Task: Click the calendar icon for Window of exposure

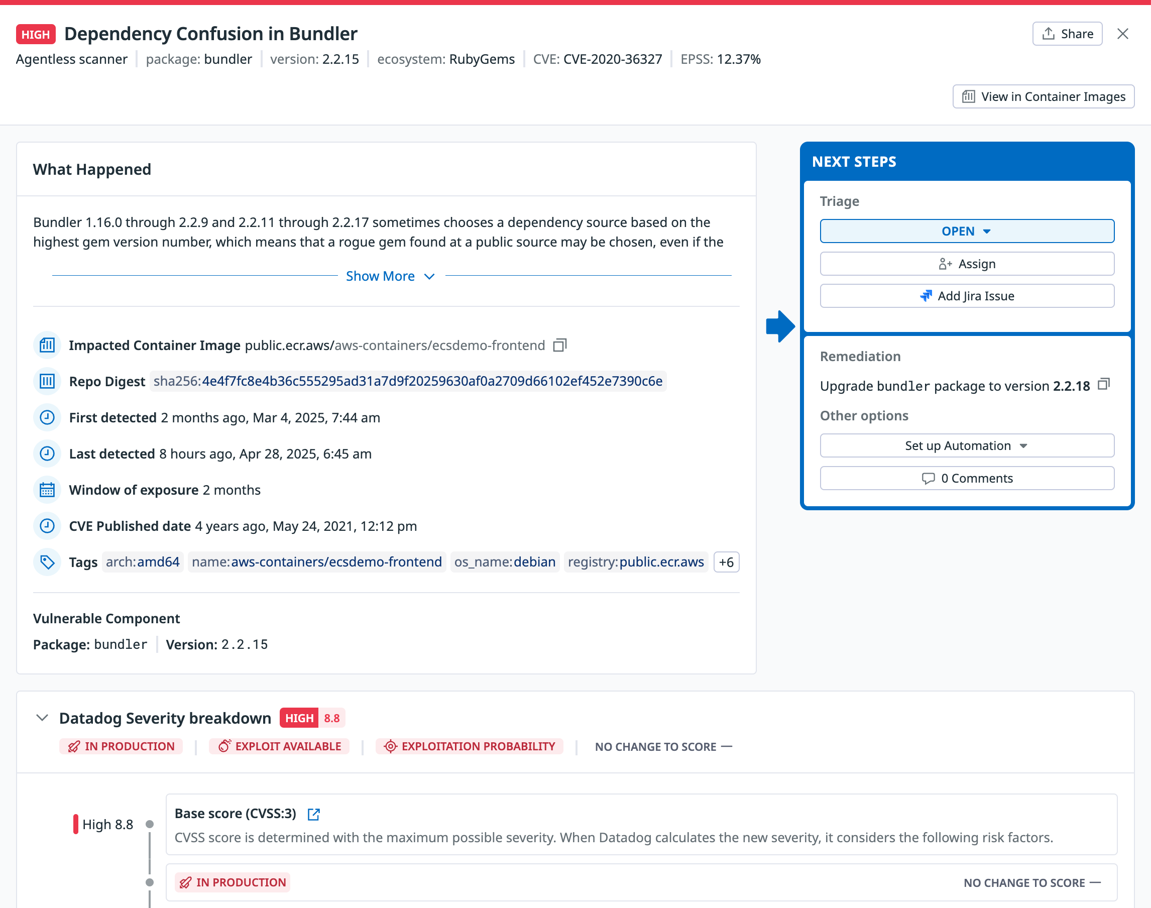Action: point(47,490)
